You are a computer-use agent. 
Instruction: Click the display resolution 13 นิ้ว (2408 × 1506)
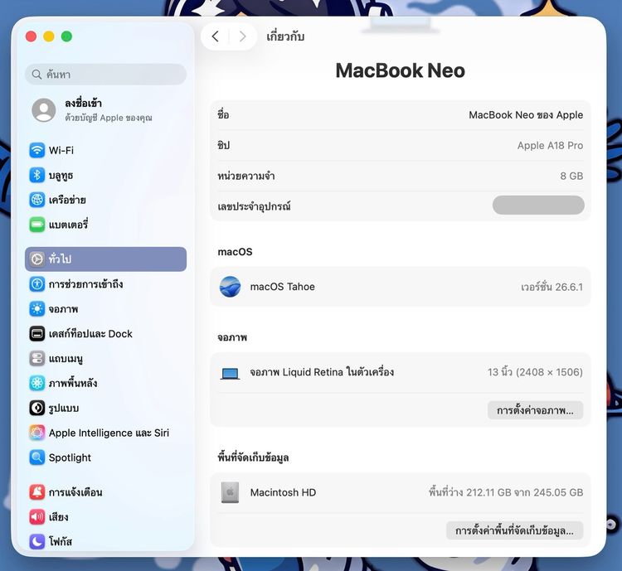[535, 372]
